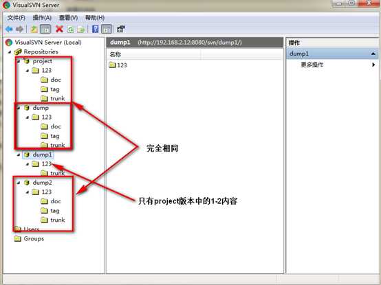Click the blue Help question mark icon
This screenshot has height=285, width=381.
(95, 29)
